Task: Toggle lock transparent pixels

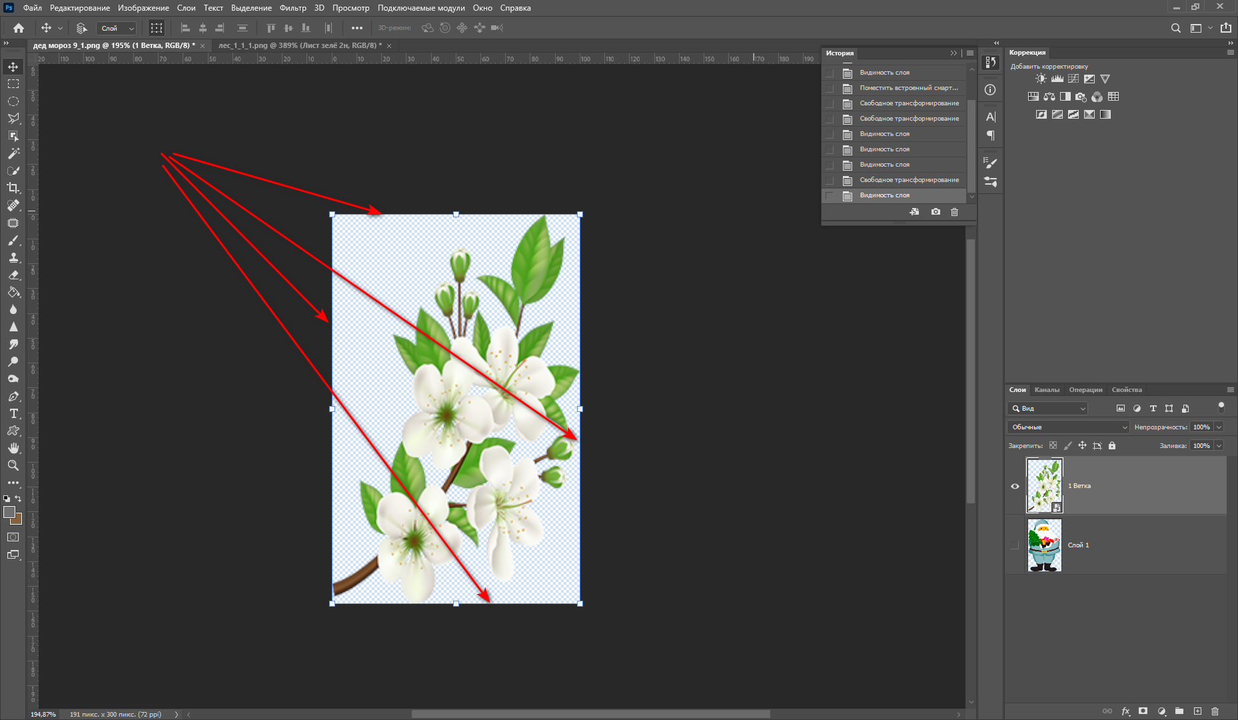Action: point(1053,445)
